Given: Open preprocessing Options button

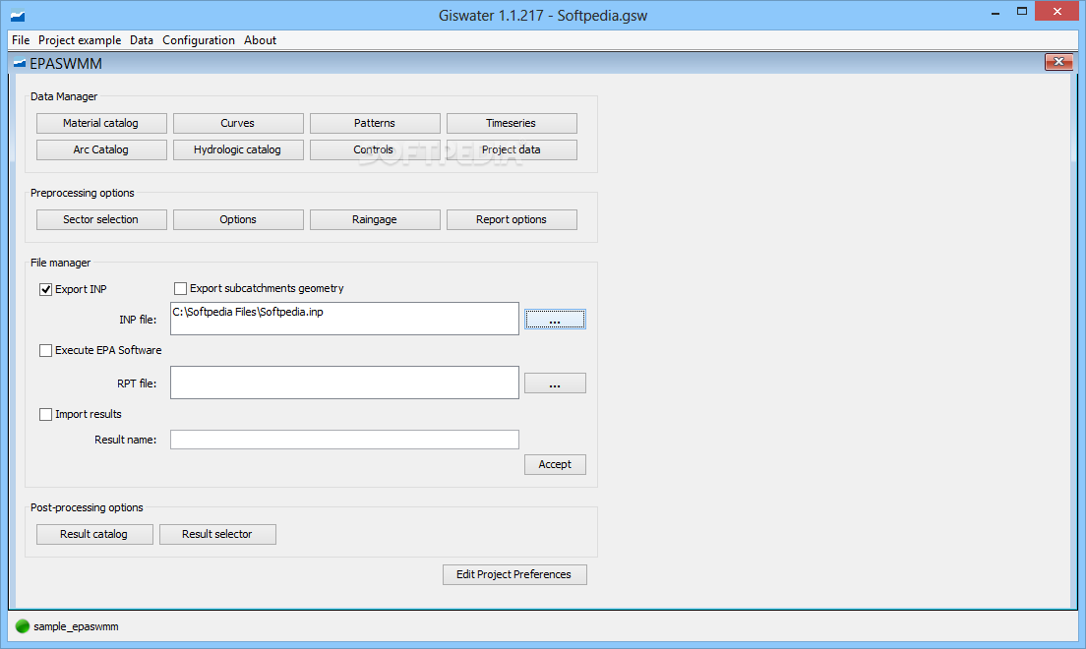Looking at the screenshot, I should click(x=238, y=219).
